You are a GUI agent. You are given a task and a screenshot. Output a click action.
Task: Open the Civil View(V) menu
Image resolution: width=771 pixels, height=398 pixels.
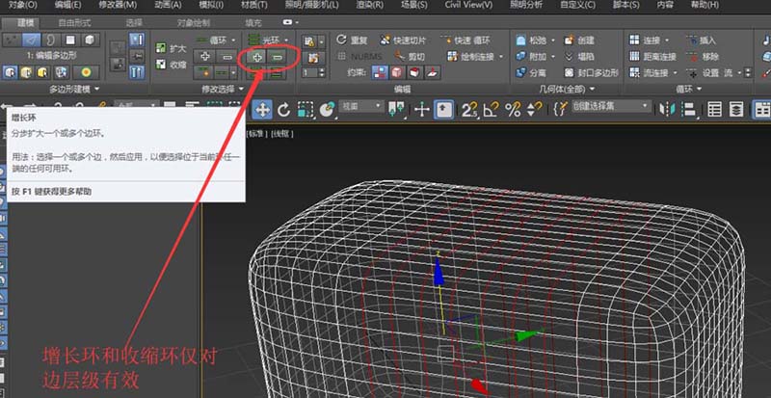click(x=468, y=5)
